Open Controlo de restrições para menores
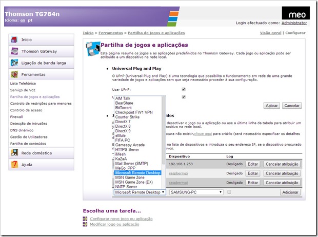The image size is (318, 237). pos(41,104)
